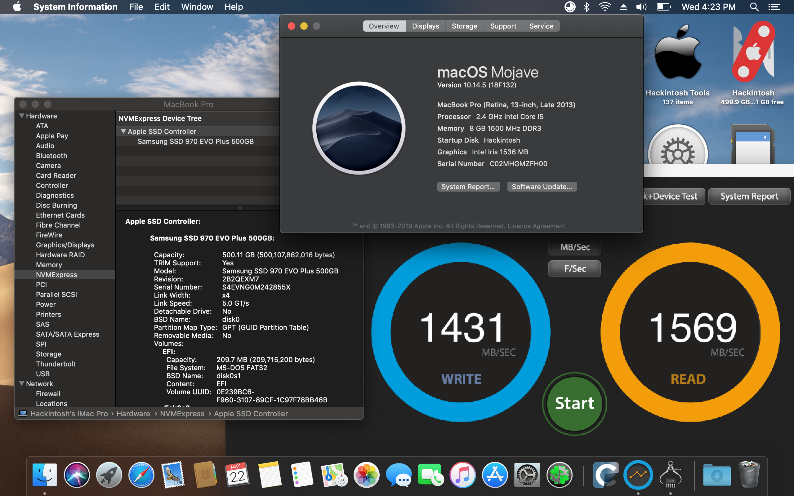Collapse the Hardware sidebar section

(22, 116)
